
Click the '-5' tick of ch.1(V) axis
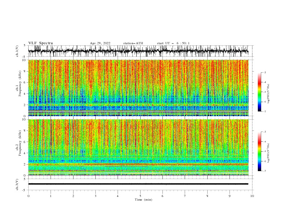24,57
